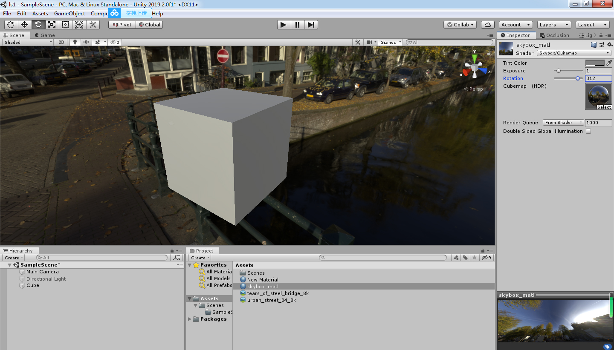614x350 pixels.
Task: Collapse the SampleScene hierarchy
Action: pos(10,265)
